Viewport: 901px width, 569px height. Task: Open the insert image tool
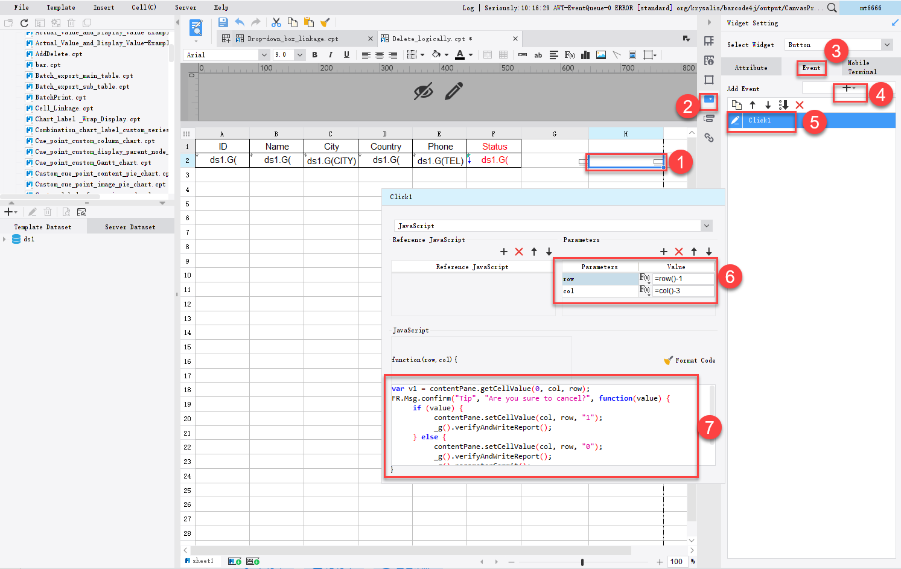pyautogui.click(x=600, y=54)
